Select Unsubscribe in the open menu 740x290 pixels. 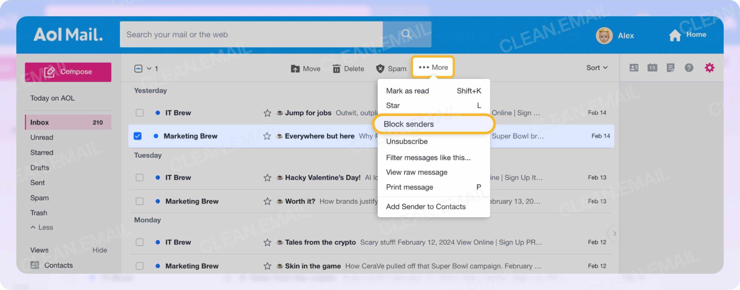coord(407,141)
